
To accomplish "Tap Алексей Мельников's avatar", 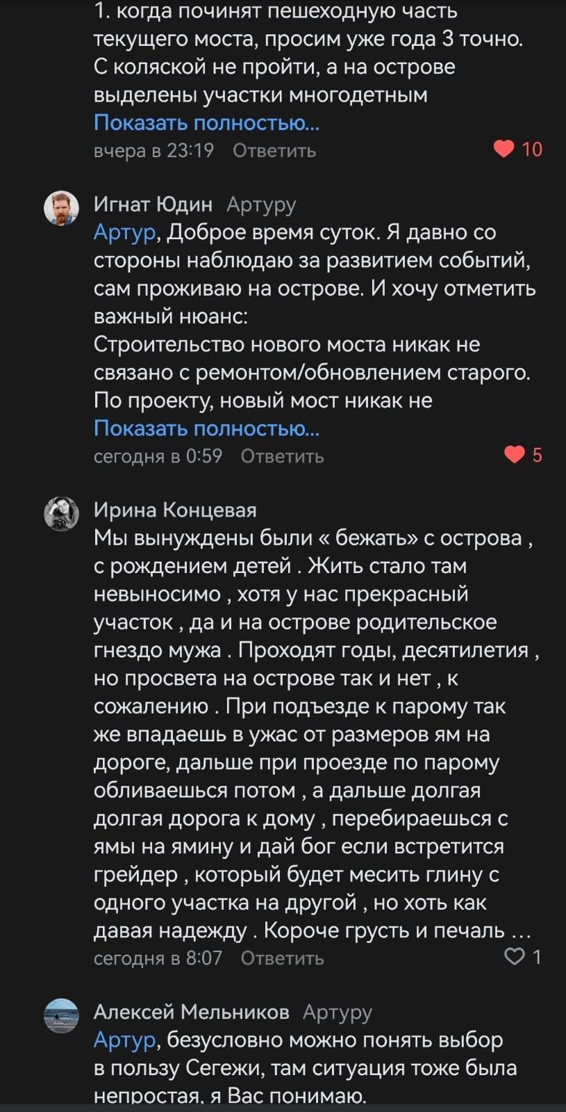I will point(62,1016).
